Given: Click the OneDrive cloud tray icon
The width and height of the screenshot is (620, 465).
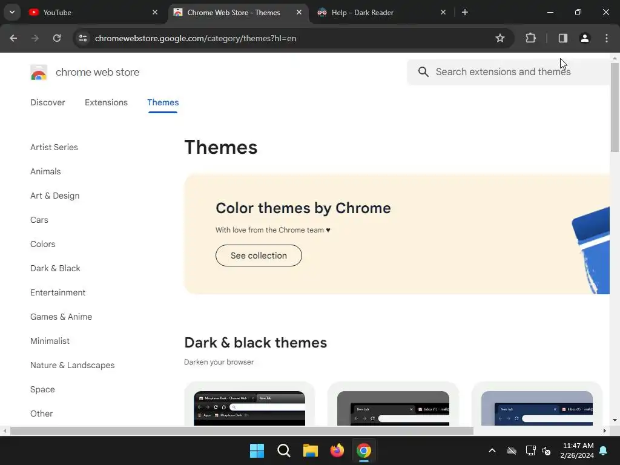Looking at the screenshot, I should pos(512,450).
